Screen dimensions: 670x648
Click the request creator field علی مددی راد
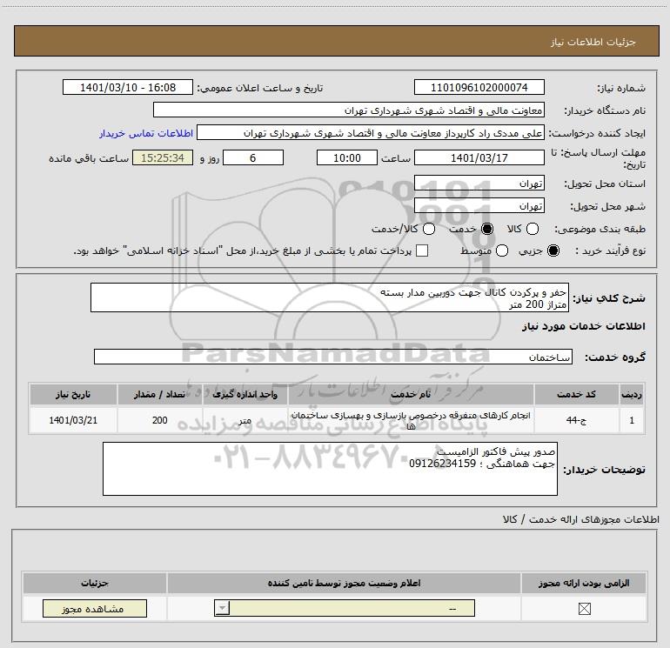coord(371,133)
